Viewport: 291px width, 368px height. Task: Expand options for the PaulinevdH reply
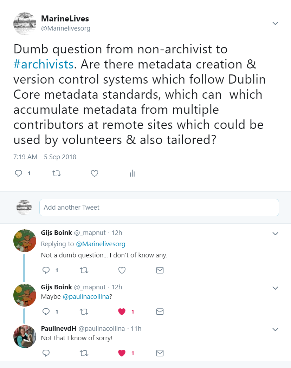click(x=275, y=329)
